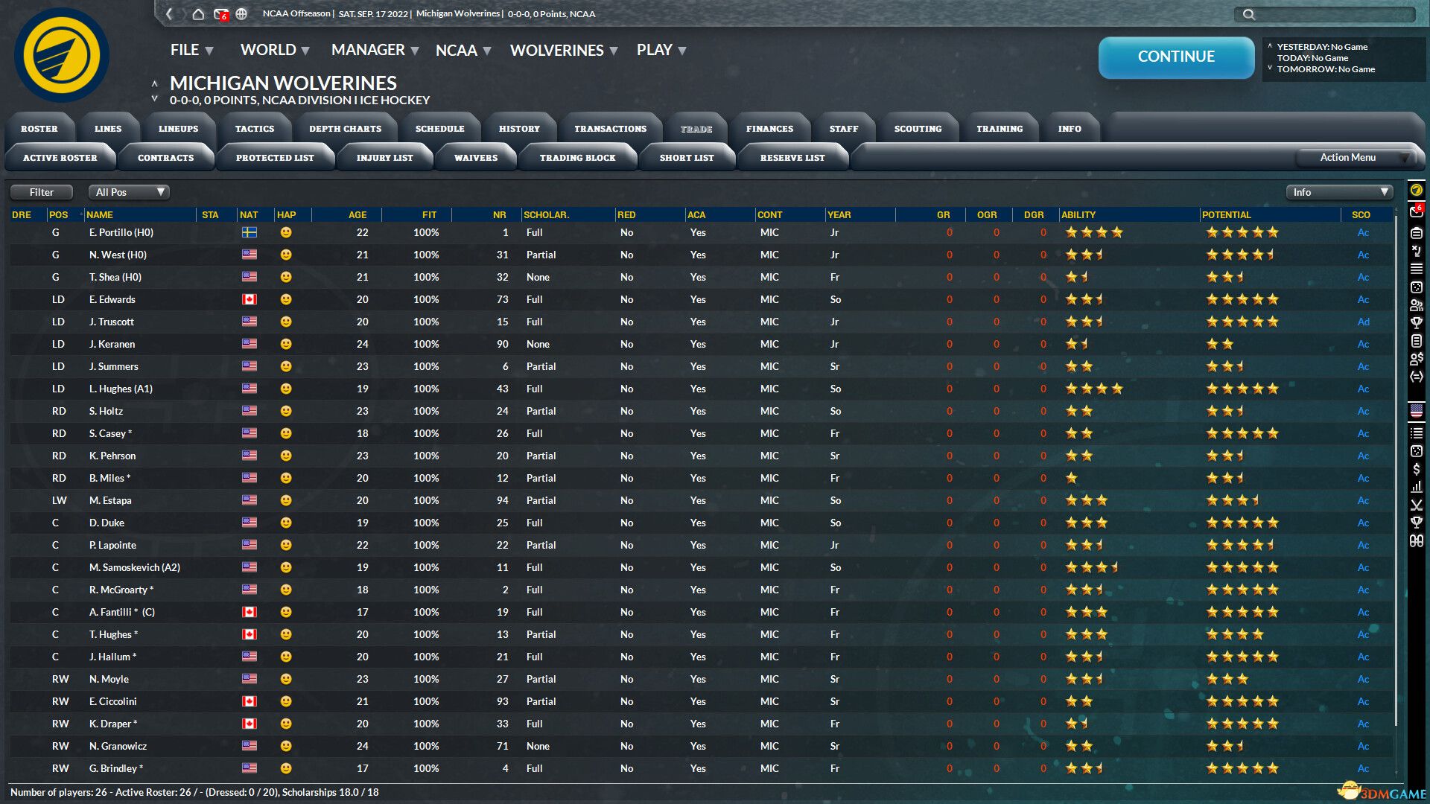Open the dollar sign finances sidebar icon
This screenshot has width=1430, height=804.
pos(1416,469)
